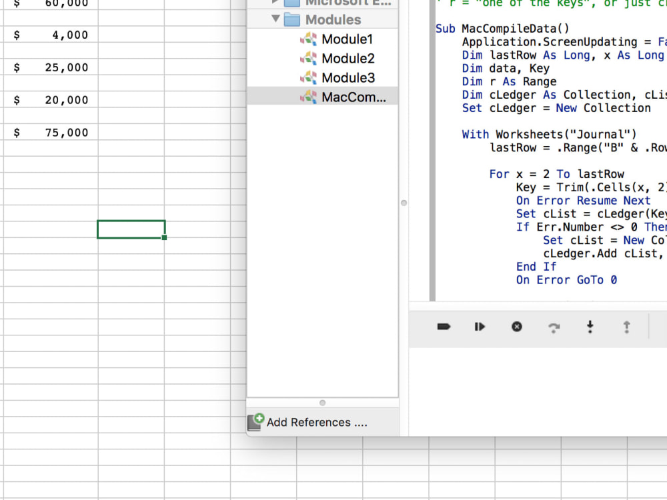Image resolution: width=667 pixels, height=500 pixels.
Task: Expand the Microsoft Excel tree section
Action: (275, 3)
